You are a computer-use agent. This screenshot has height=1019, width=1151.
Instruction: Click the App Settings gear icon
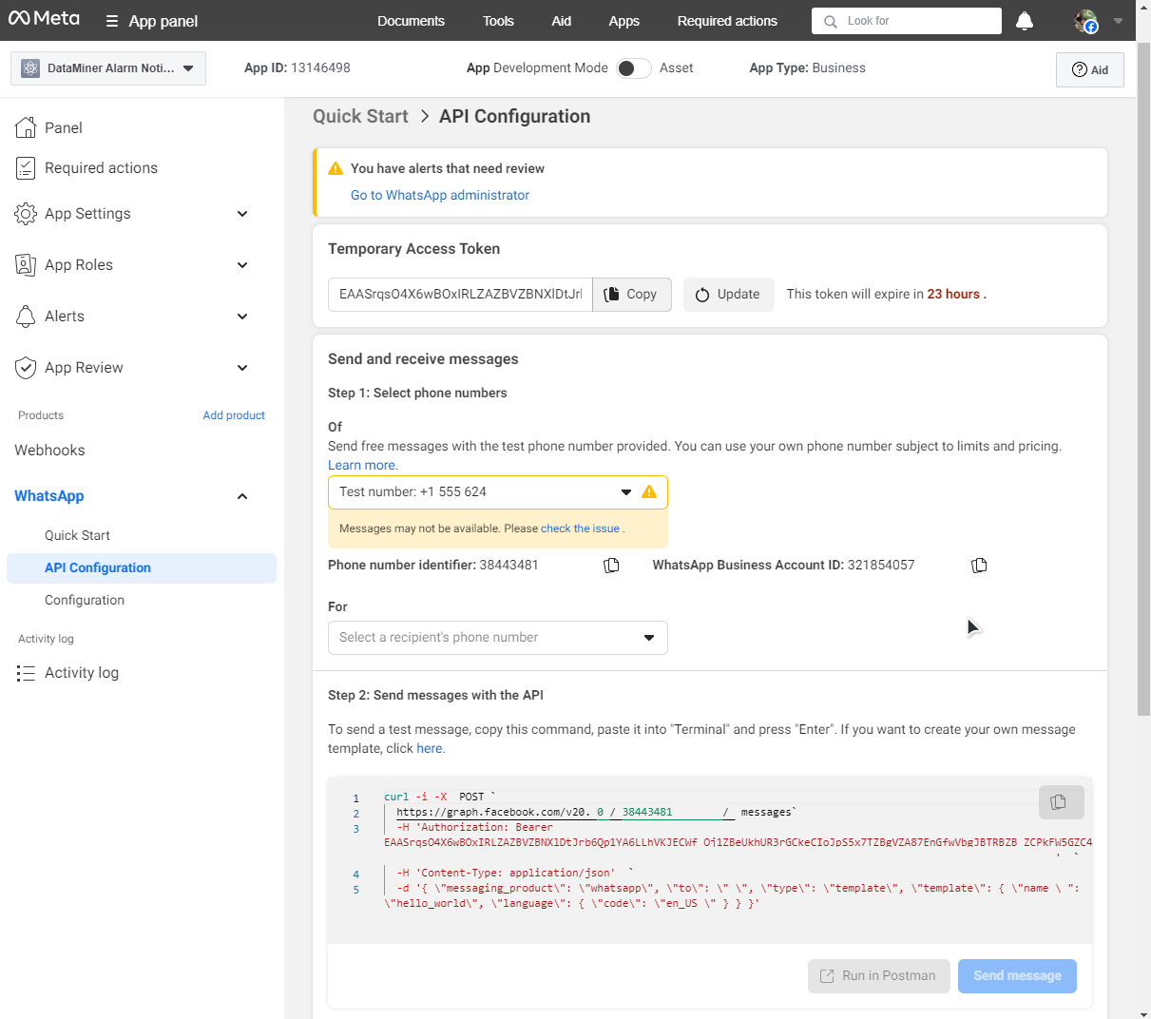tap(26, 214)
